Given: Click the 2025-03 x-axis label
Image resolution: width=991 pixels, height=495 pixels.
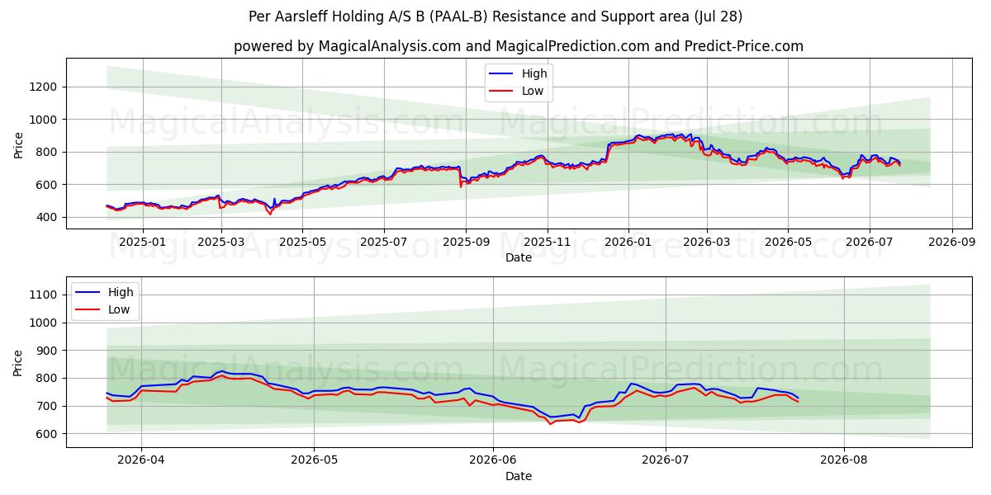Looking at the screenshot, I should [x=221, y=243].
